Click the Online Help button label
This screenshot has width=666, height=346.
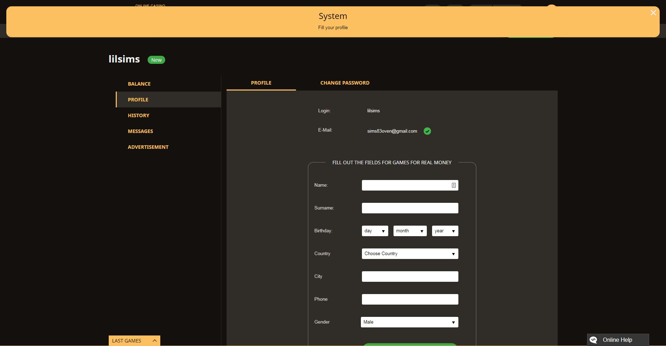pyautogui.click(x=617, y=340)
